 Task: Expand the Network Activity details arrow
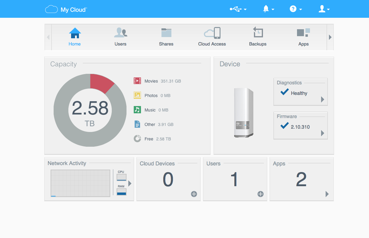click(130, 183)
